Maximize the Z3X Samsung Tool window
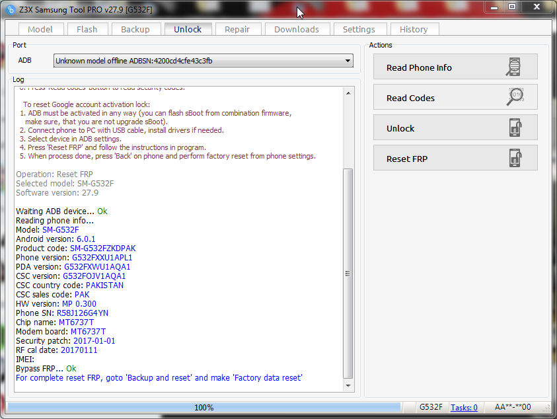557x419 pixels. coord(512,7)
